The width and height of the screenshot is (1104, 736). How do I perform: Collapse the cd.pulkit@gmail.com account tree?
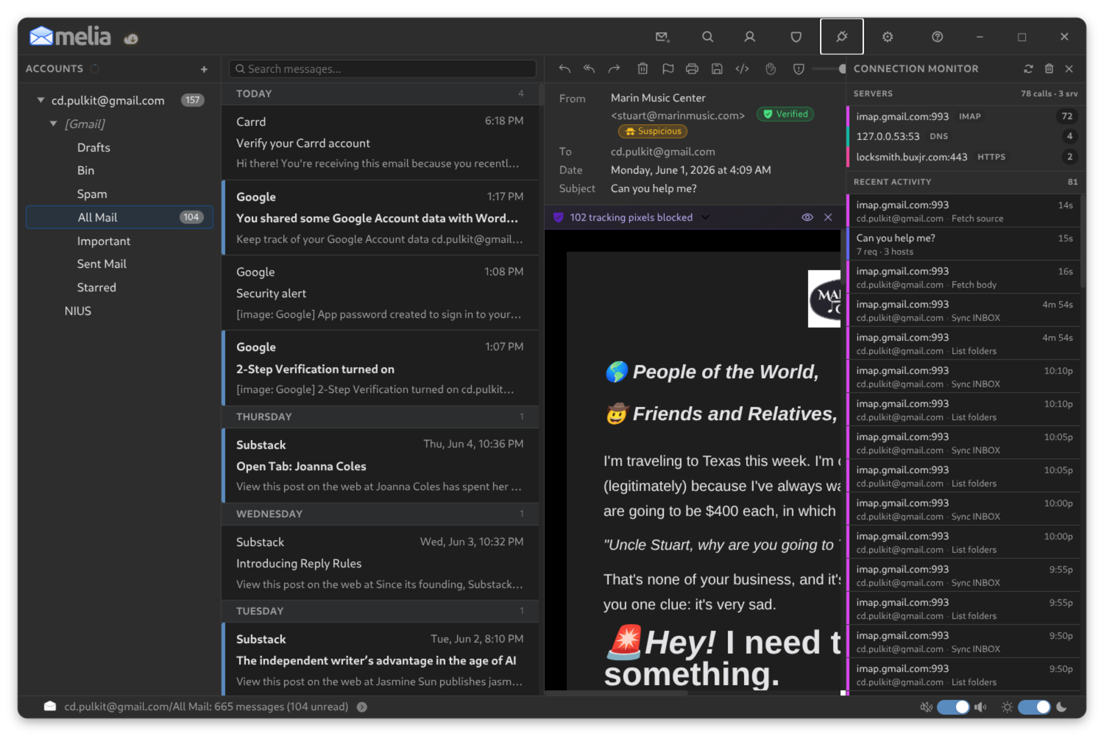[41, 100]
